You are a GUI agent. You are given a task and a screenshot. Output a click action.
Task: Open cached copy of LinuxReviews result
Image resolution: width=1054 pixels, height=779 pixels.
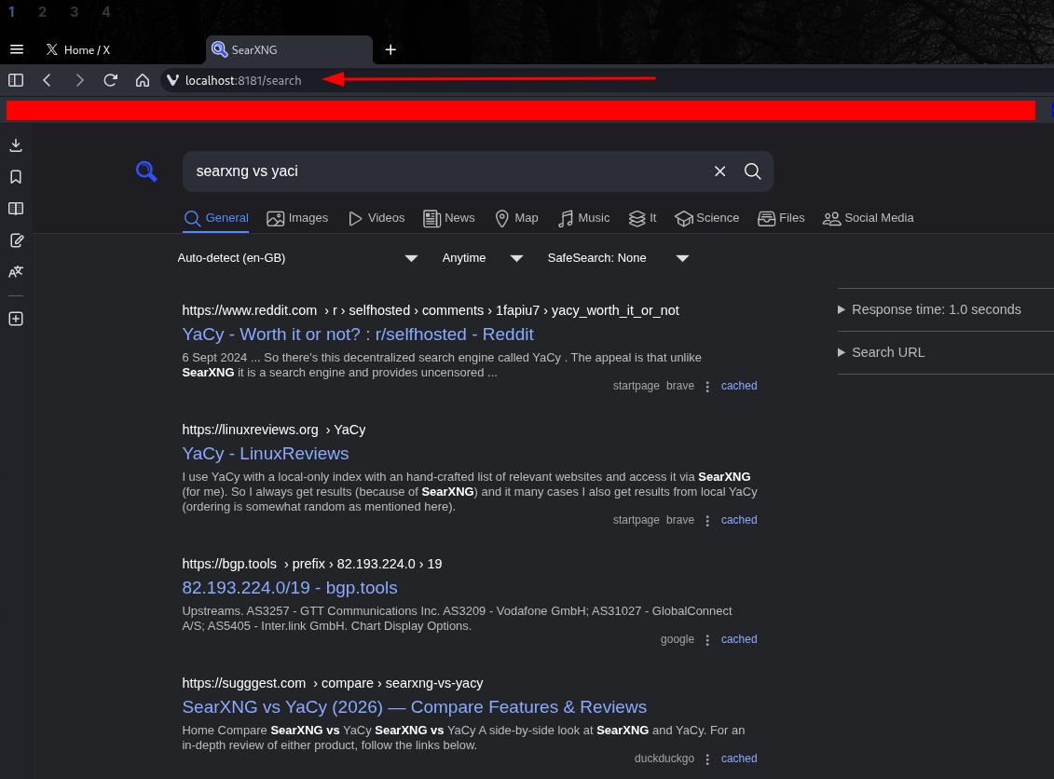pyautogui.click(x=739, y=520)
